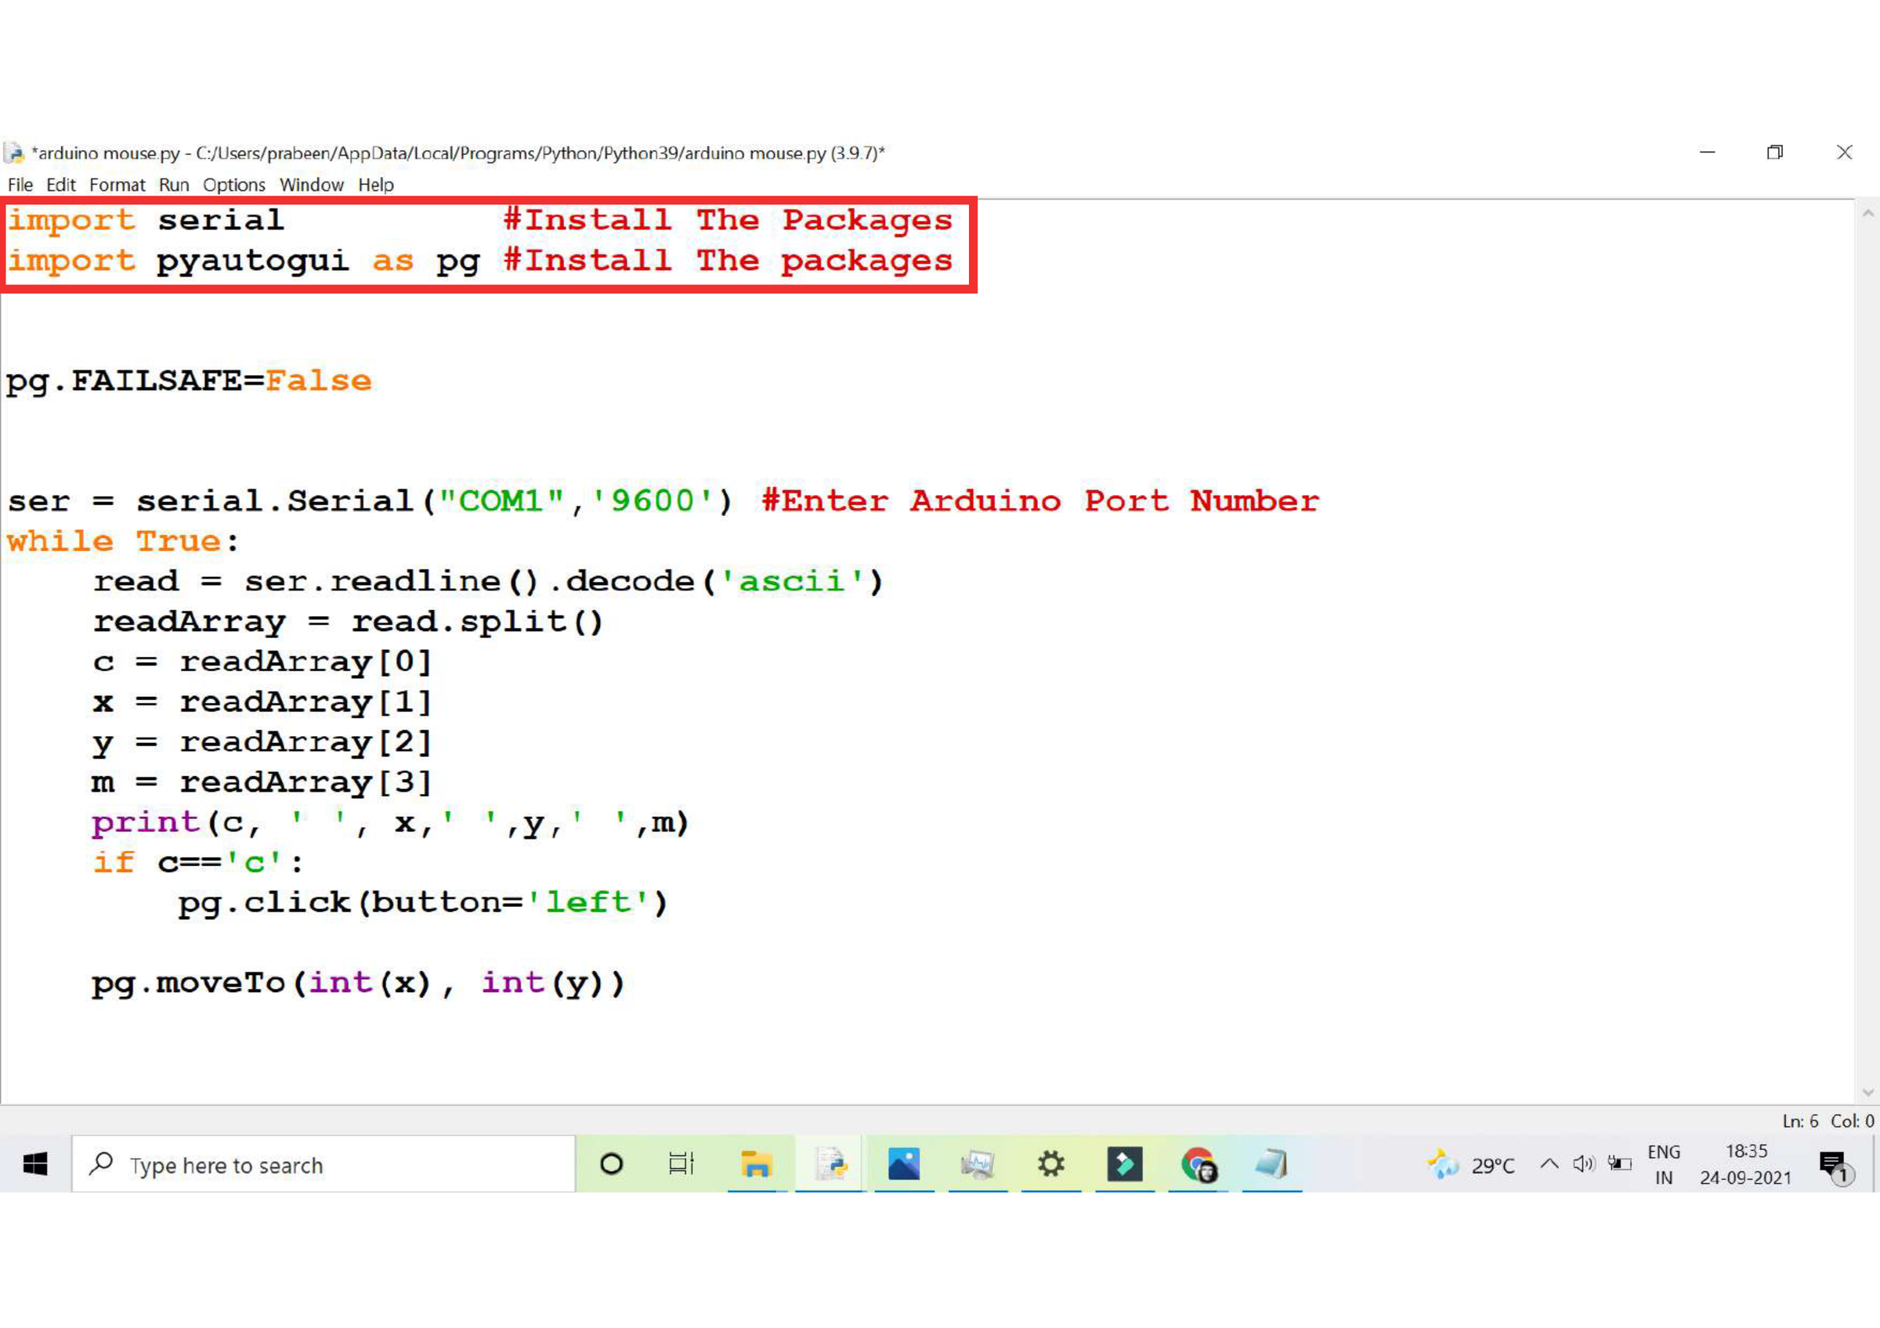The width and height of the screenshot is (1880, 1328).
Task: Open Google Chrome from taskbar
Action: coord(1198,1164)
